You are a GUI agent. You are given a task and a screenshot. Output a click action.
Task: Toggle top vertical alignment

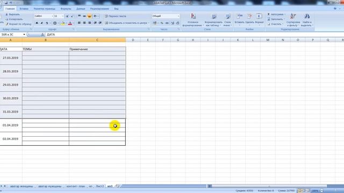(79, 16)
